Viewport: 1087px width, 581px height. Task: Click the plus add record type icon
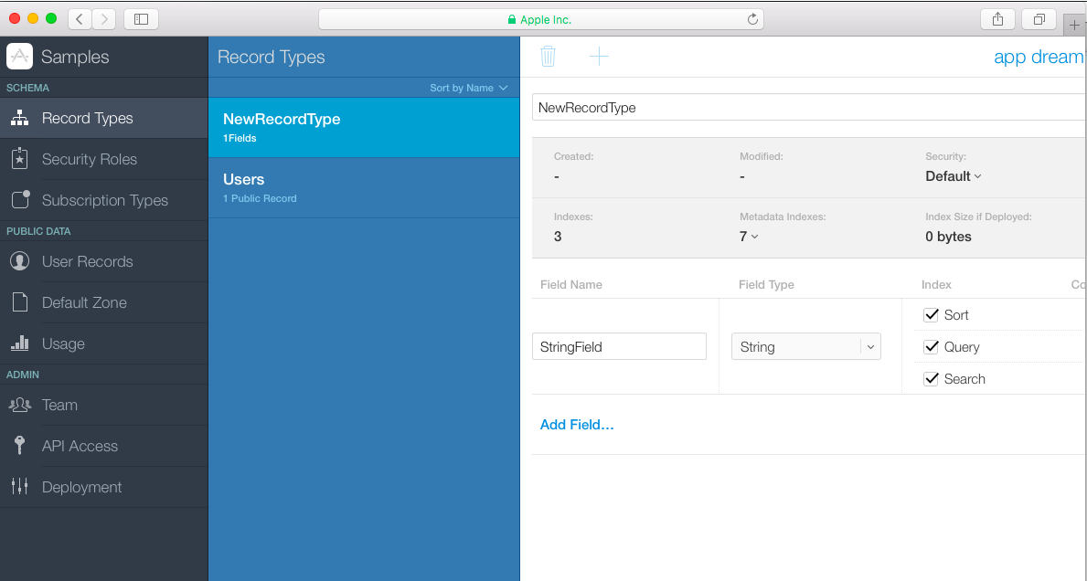click(x=599, y=56)
